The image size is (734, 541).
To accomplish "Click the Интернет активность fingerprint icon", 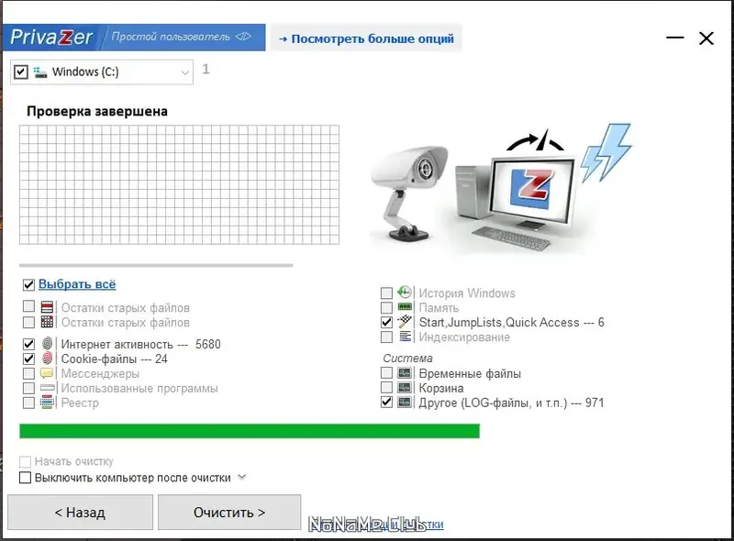I will pos(48,344).
